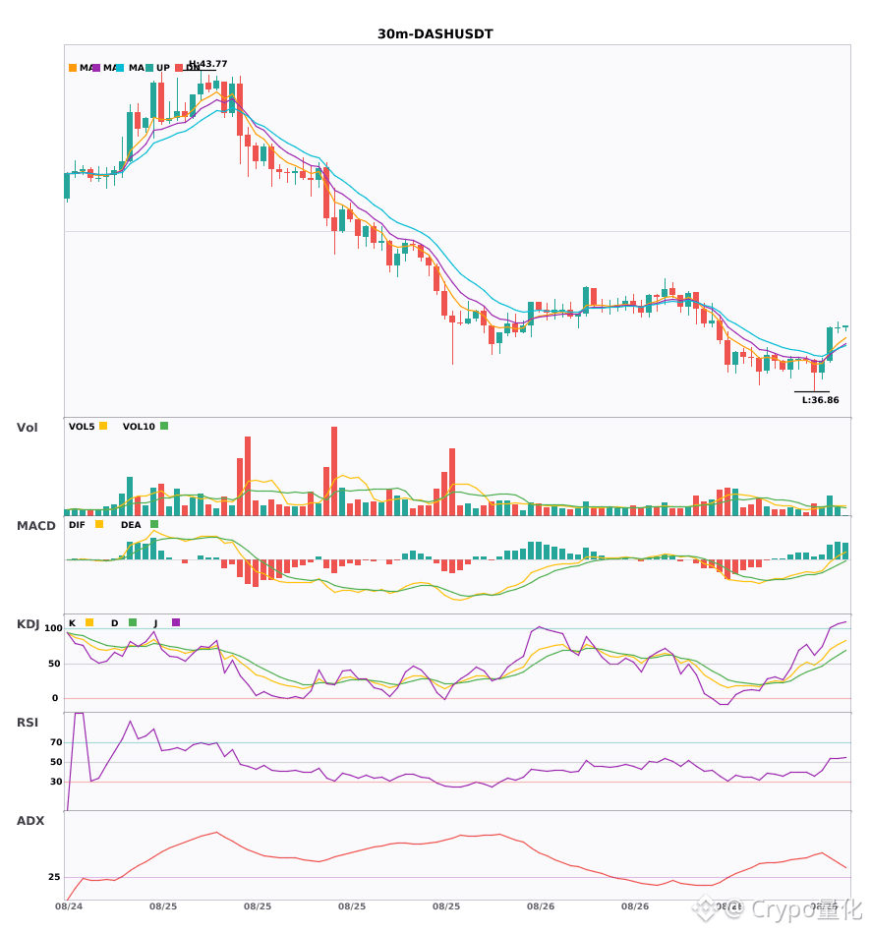The width and height of the screenshot is (870, 934).
Task: Click the purple J legend swatch
Action: tap(176, 622)
